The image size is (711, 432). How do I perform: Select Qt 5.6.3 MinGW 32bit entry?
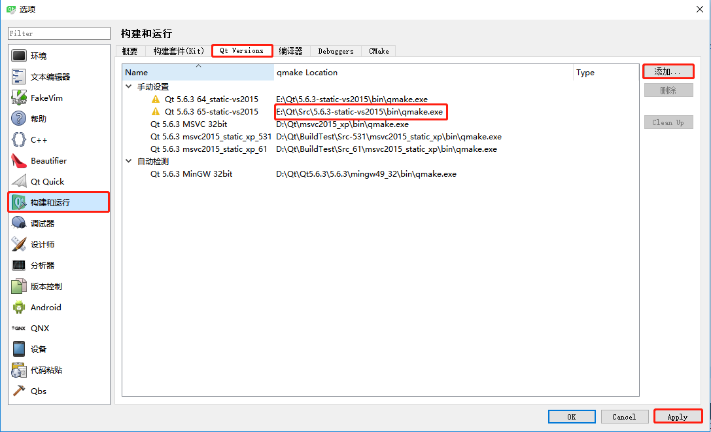192,174
